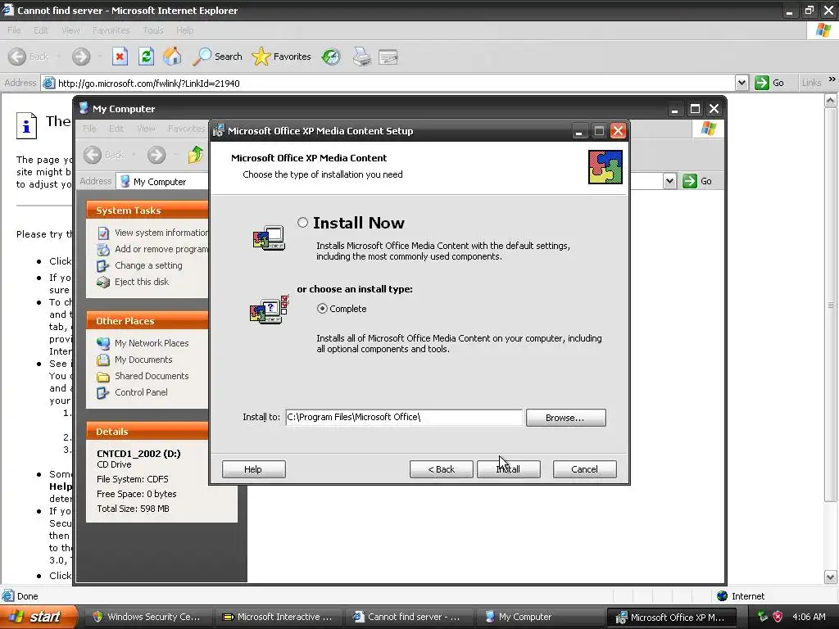Click the Office puzzle logo in setup
Screen dimensions: 839x629
605,167
